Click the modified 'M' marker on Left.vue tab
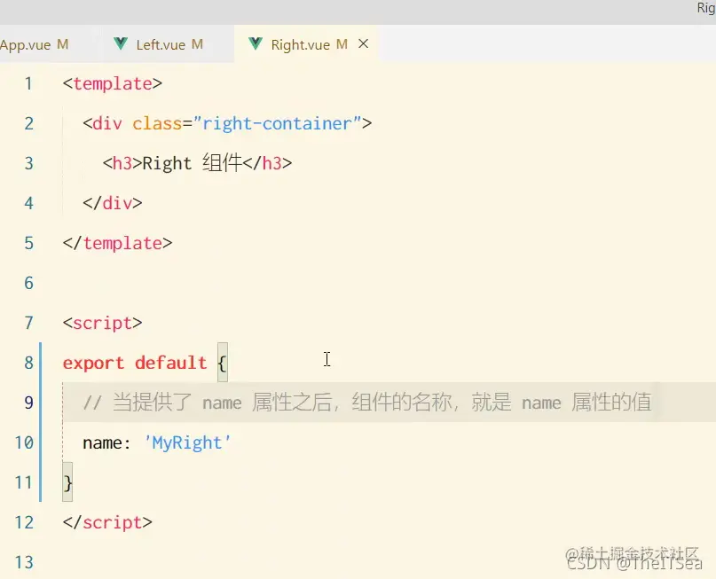This screenshot has height=579, width=716. 197,44
